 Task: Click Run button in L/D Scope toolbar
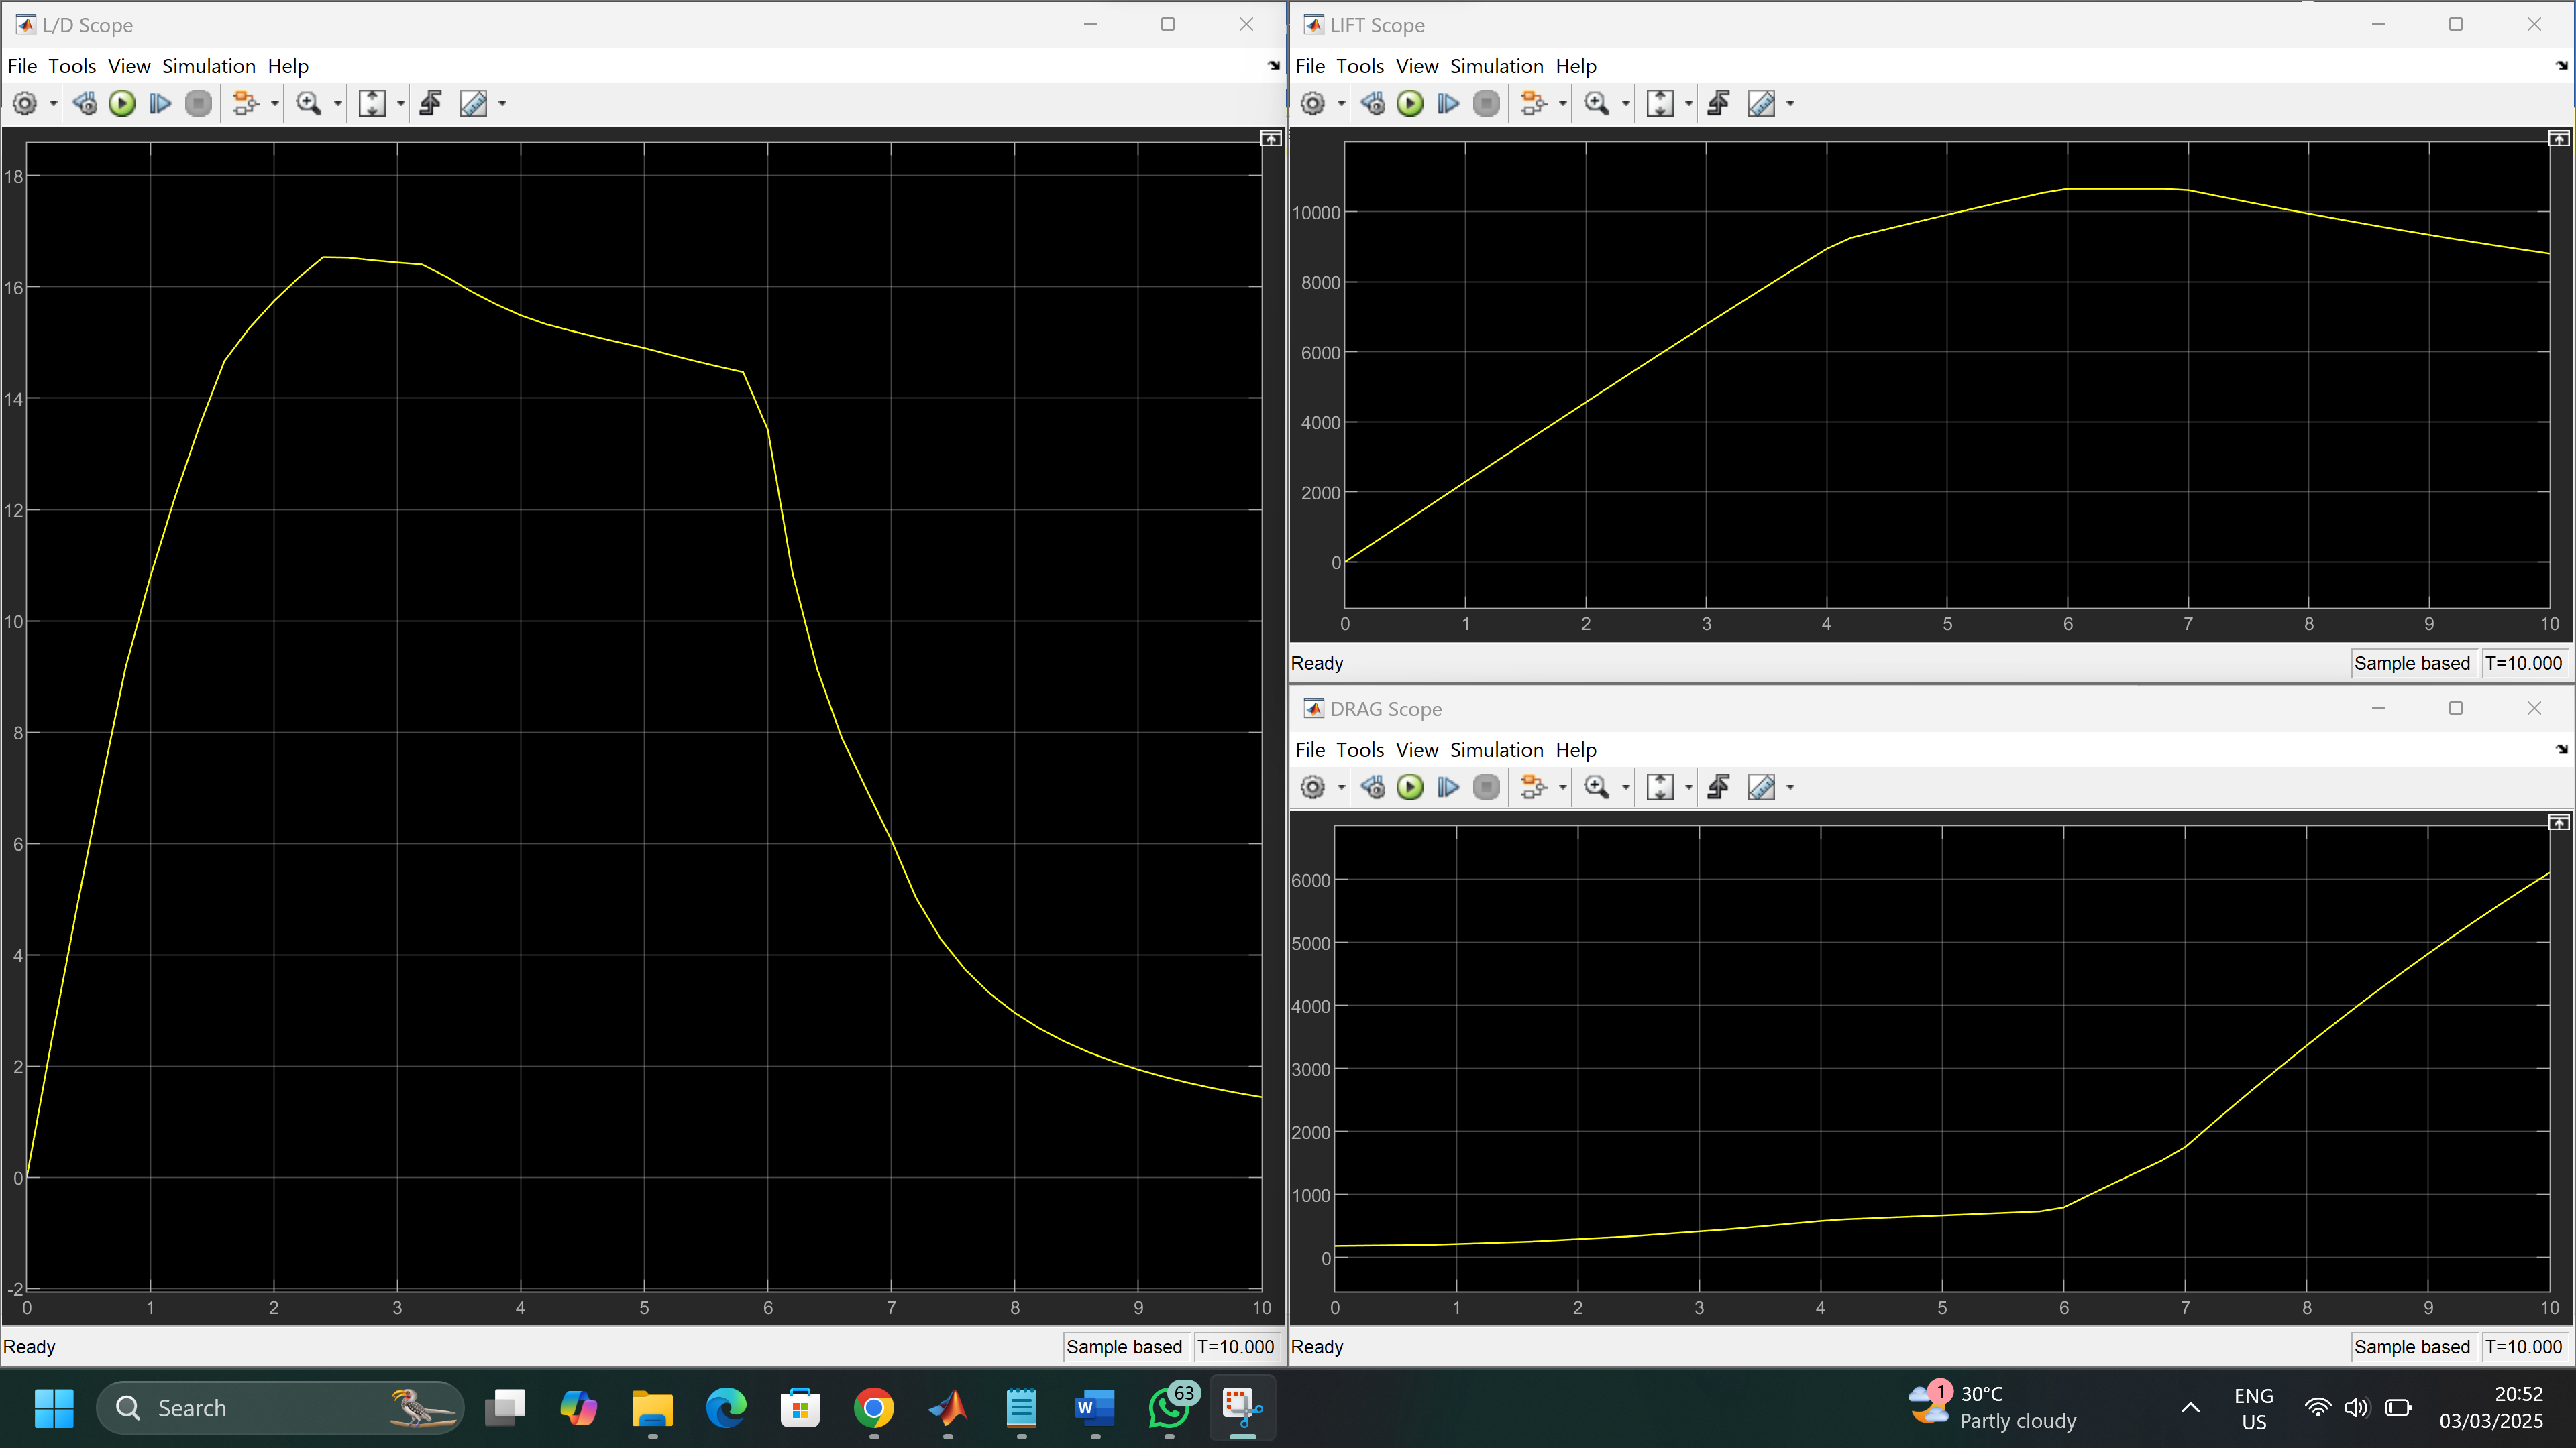tap(122, 103)
